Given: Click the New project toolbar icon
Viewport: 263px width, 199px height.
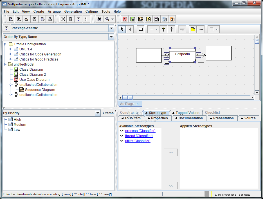Looking at the screenshot, I should (x=11, y=19).
